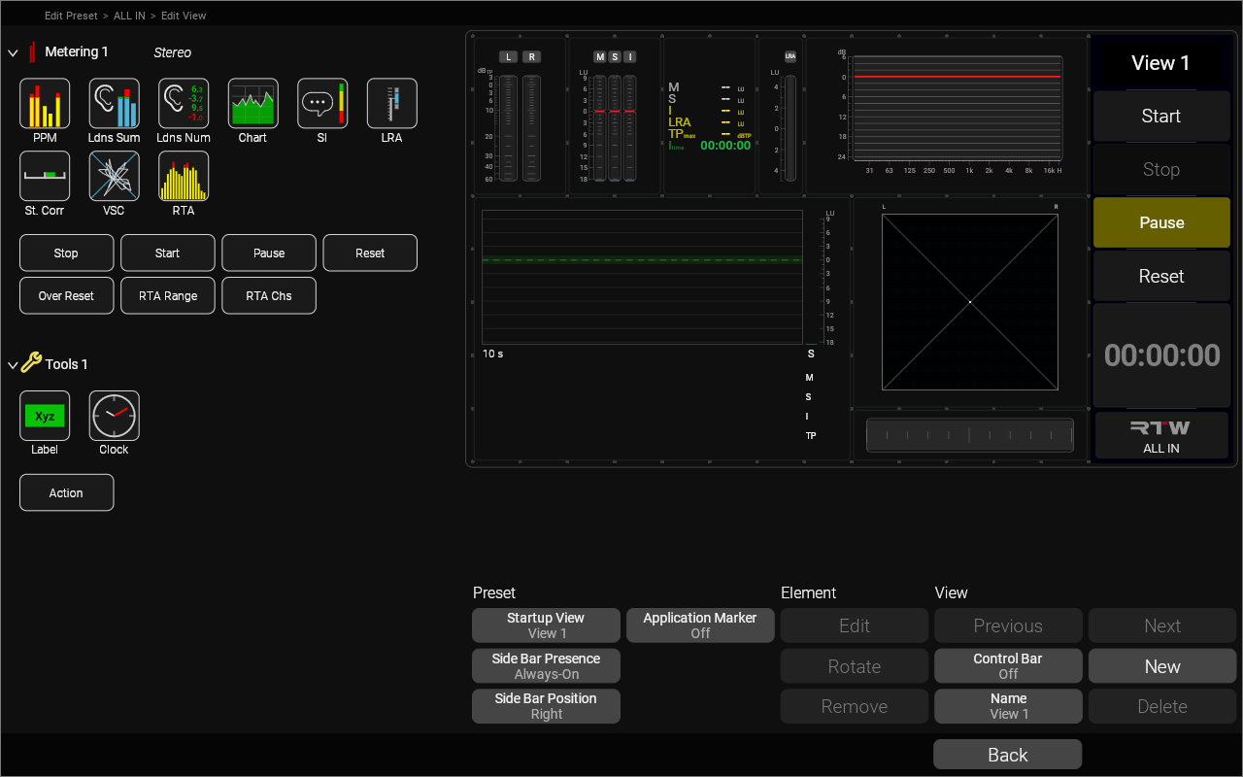
Task: Add the RTA analyzer icon
Action: [184, 177]
